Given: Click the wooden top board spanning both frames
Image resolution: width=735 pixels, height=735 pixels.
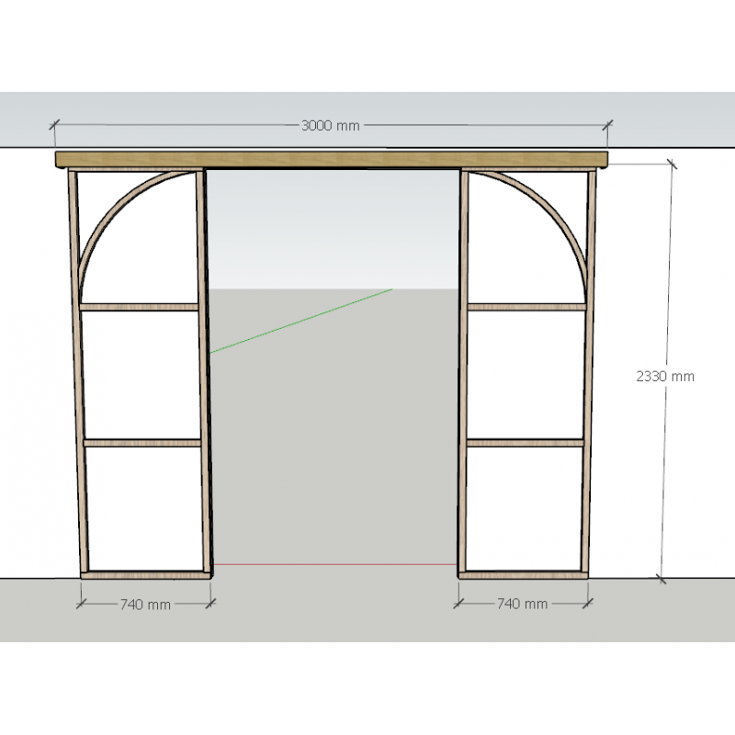Looking at the screenshot, I should (331, 160).
